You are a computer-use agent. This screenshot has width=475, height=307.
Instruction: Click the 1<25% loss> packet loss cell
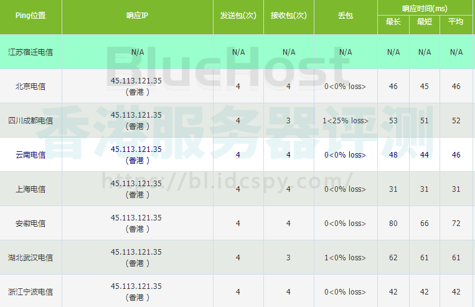345,121
